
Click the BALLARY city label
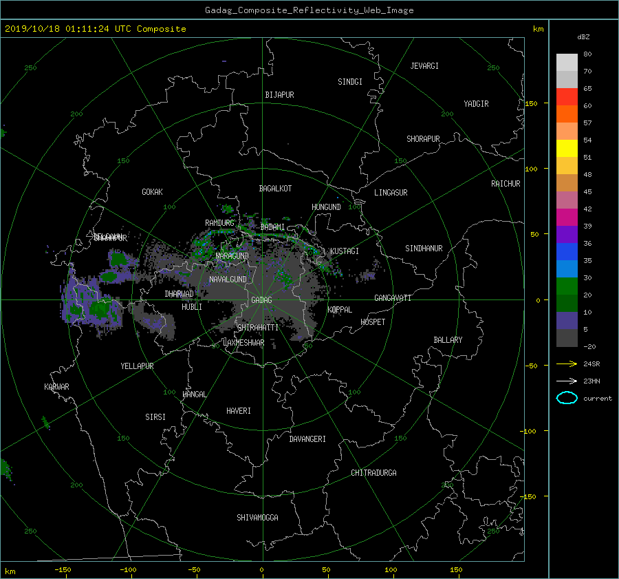pyautogui.click(x=448, y=340)
